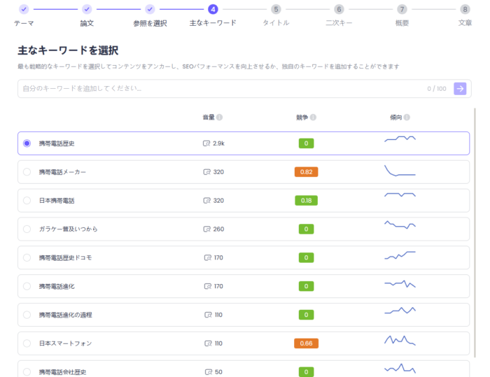Screen dimensions: 490x377
Task: Open the タイトル step label
Action: click(x=276, y=23)
